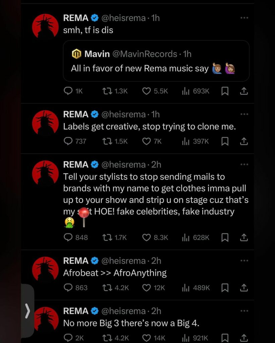Open options menu on the 'Afrobeat' tweet
Viewport: 275px width, 343px height.
click(x=244, y=260)
